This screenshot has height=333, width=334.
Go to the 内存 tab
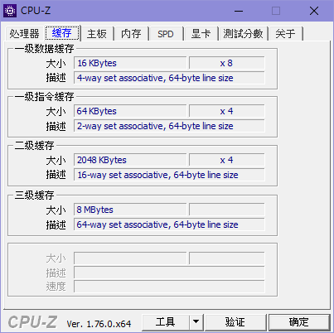pyautogui.click(x=131, y=34)
